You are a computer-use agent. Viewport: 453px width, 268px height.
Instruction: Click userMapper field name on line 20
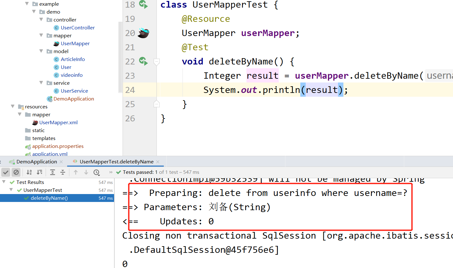tap(268, 33)
